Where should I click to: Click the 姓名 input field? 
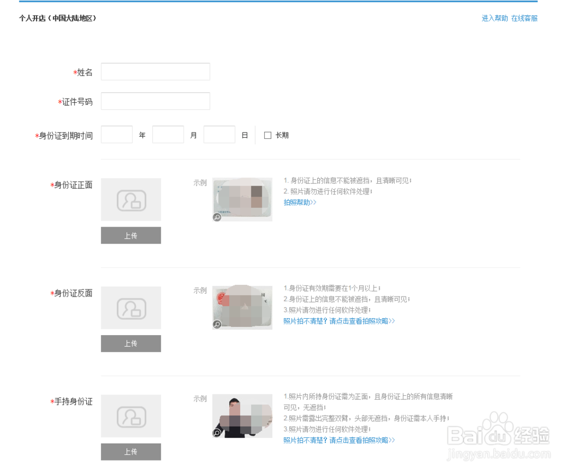pyautogui.click(x=155, y=71)
